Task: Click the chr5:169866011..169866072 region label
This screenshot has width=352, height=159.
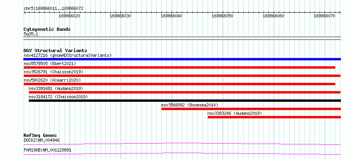Action: point(53,9)
